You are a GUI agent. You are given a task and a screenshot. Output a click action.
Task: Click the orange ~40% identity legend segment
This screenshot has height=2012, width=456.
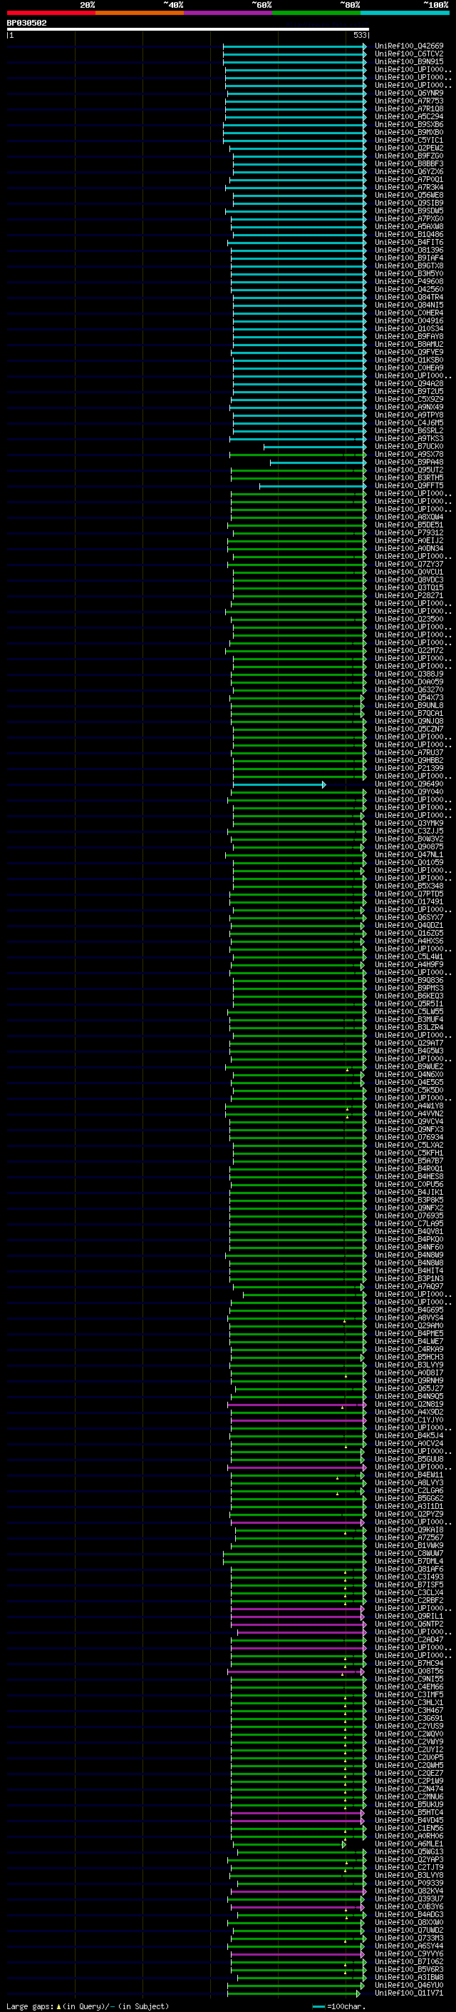[140, 13]
